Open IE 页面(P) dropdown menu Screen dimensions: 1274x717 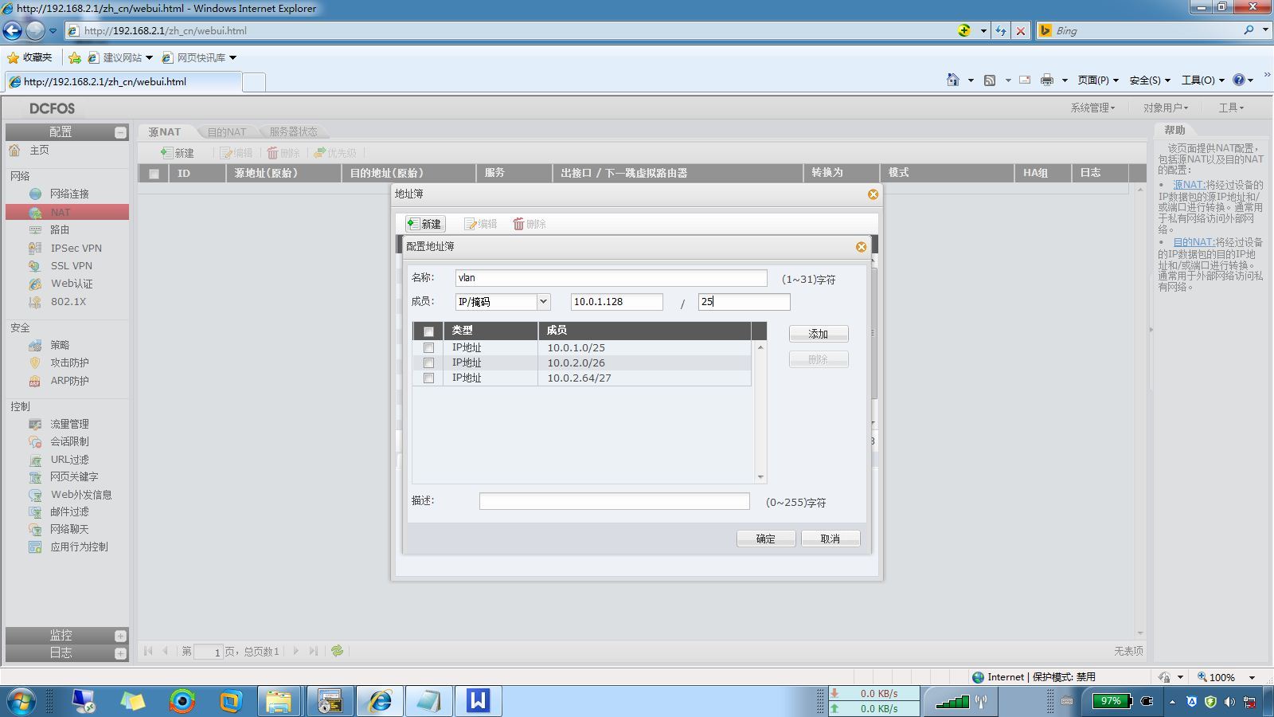click(1098, 80)
